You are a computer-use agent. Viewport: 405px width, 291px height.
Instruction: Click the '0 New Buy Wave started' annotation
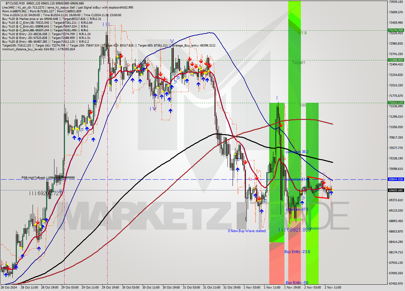tap(247, 231)
